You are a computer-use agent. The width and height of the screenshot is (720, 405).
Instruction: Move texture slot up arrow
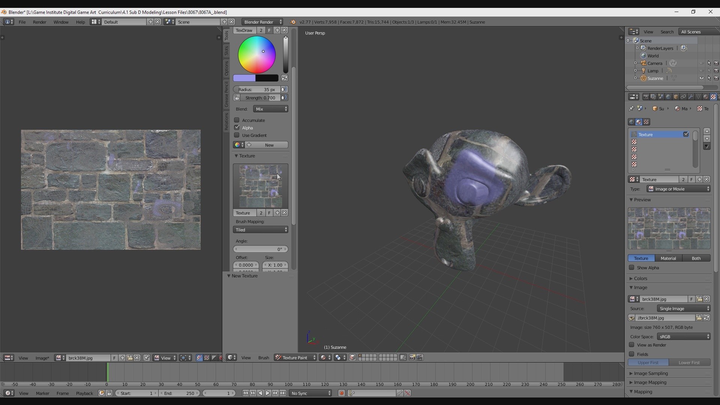[x=707, y=131]
